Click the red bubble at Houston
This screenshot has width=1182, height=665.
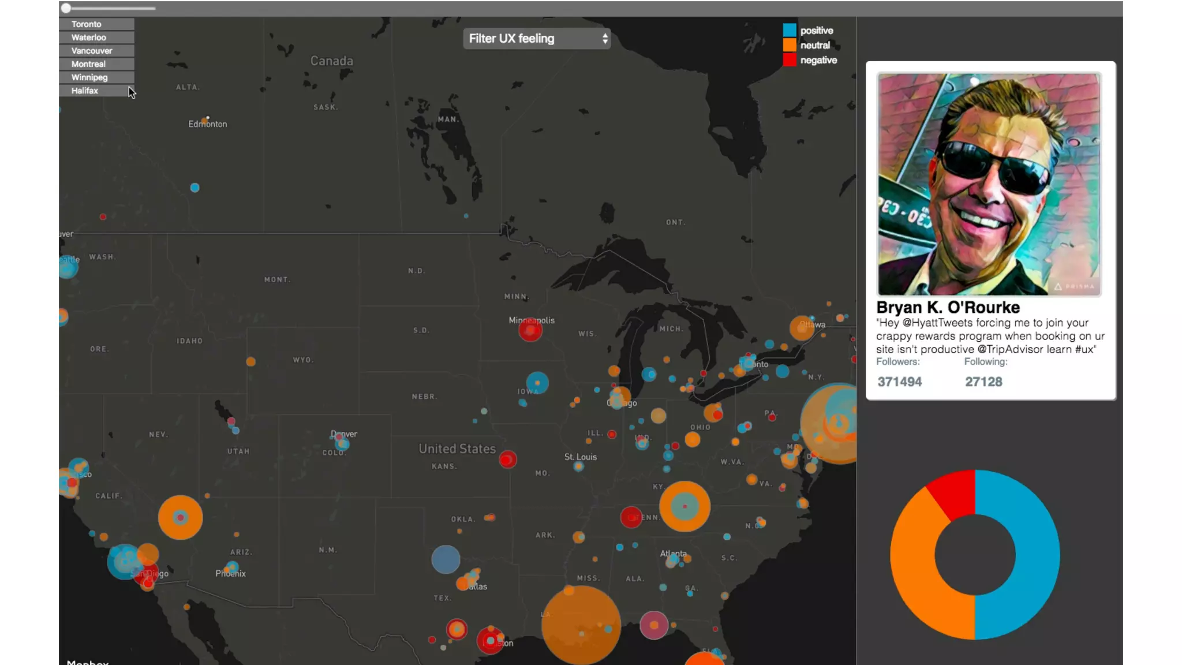pyautogui.click(x=491, y=641)
